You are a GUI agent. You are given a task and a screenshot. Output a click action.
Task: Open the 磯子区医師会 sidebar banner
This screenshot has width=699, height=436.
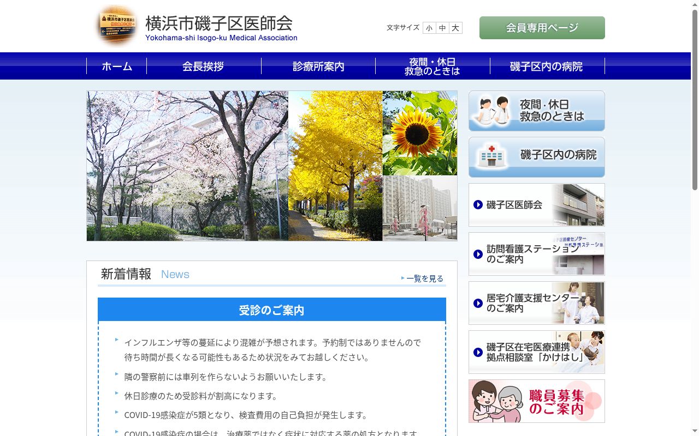(537, 205)
